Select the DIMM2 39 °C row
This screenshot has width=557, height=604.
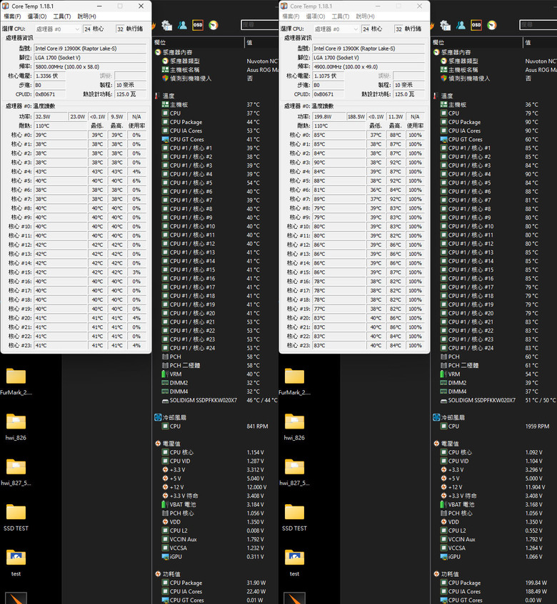[x=494, y=382]
